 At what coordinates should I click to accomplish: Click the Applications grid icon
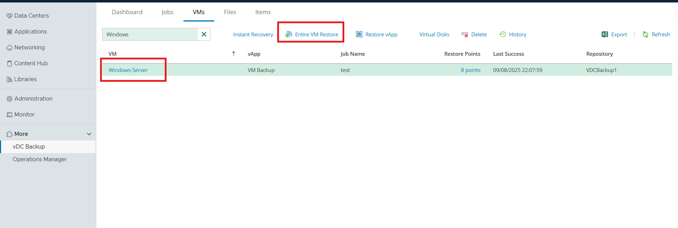[10, 32]
